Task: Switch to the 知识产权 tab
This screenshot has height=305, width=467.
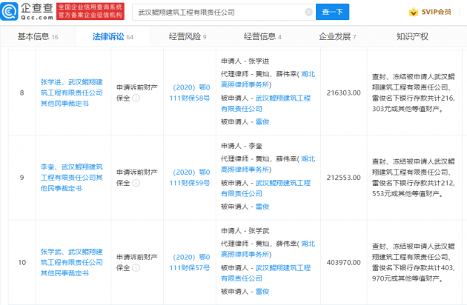Action: click(412, 36)
